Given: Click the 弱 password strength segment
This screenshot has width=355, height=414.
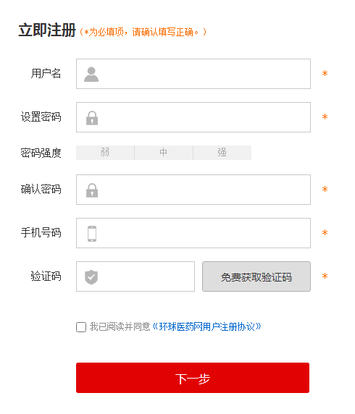Looking at the screenshot, I should (105, 153).
